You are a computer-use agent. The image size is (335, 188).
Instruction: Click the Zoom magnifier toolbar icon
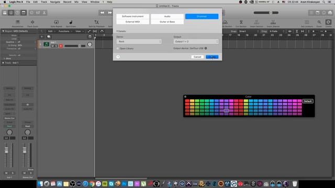click(x=319, y=22)
